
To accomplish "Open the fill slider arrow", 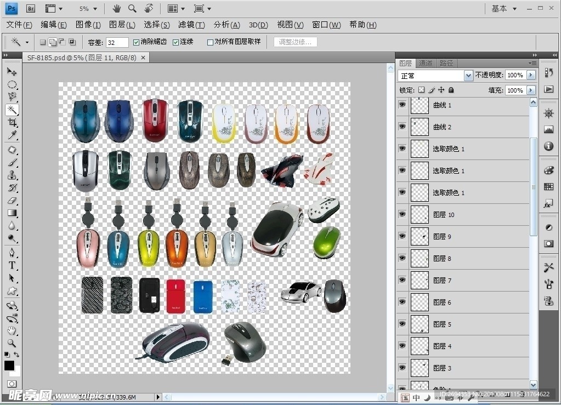I will point(531,90).
